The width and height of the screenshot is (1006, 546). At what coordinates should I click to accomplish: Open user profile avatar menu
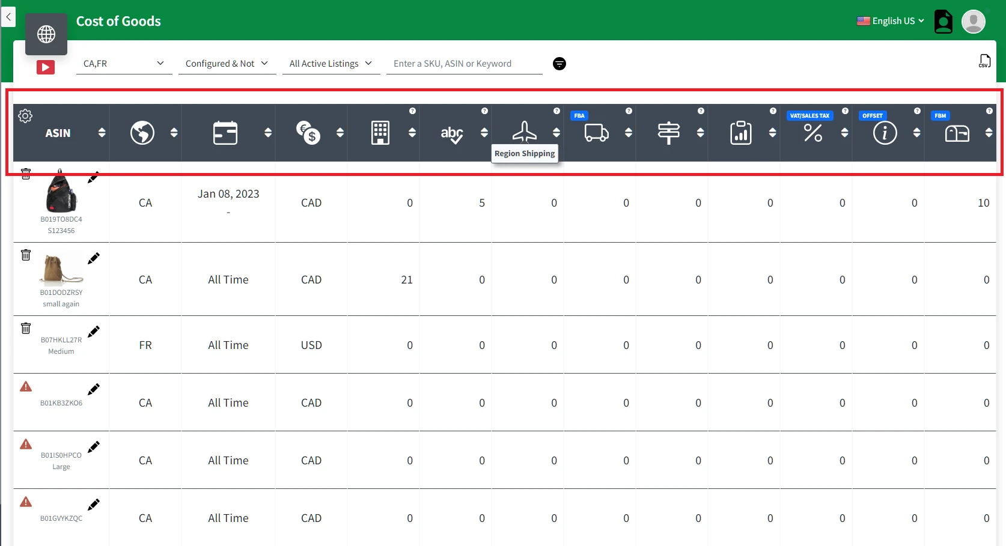click(x=973, y=22)
